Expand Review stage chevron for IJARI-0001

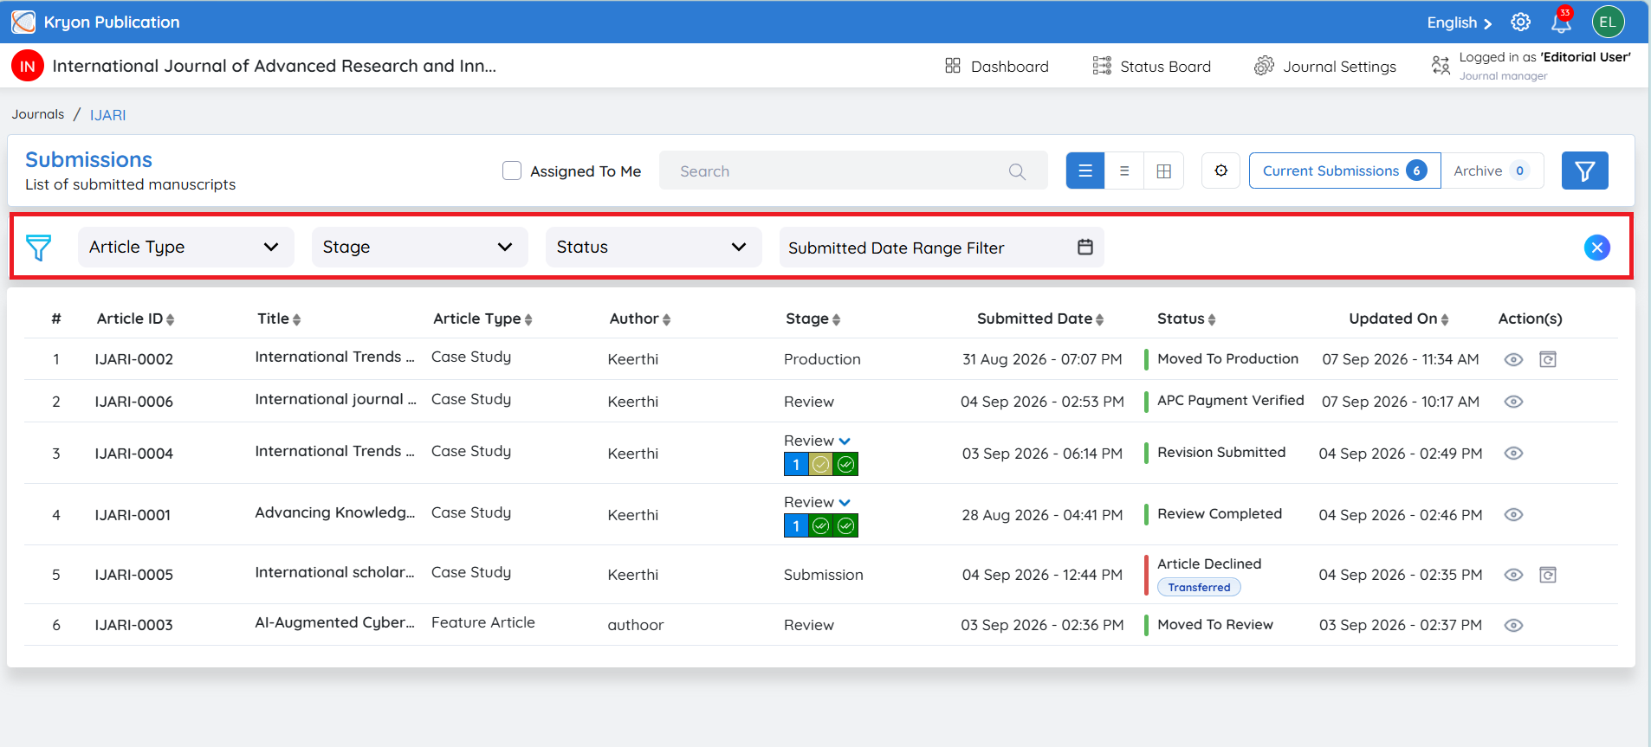coord(845,503)
